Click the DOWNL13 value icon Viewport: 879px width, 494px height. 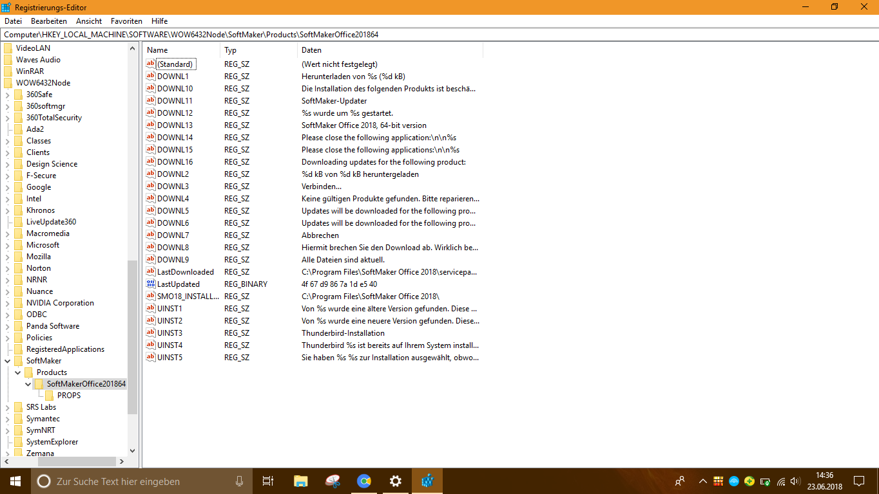(x=151, y=125)
